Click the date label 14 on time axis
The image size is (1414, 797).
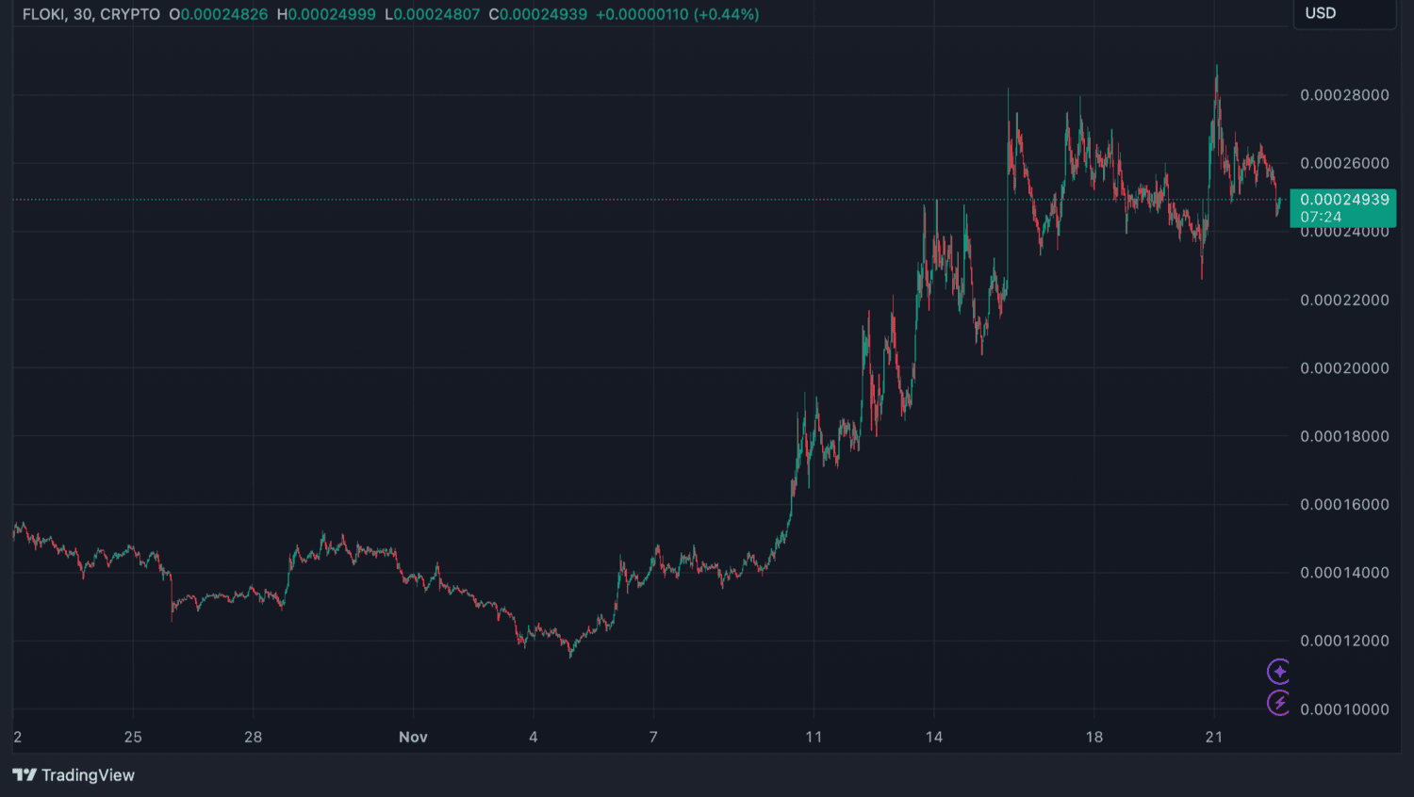tap(934, 737)
